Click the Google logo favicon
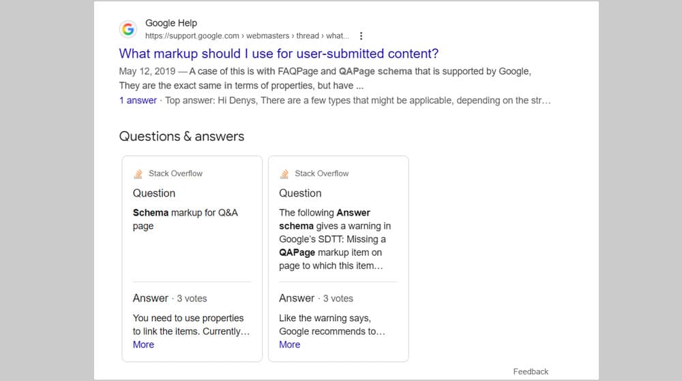The height and width of the screenshot is (381, 682). click(x=128, y=29)
